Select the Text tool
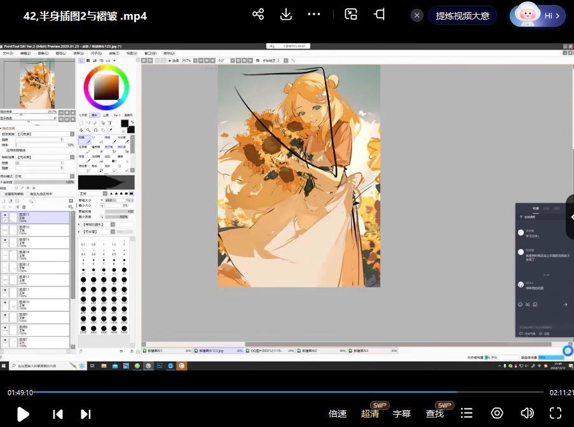Viewport: 574px width, 427px height. click(110, 123)
